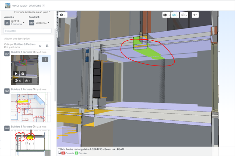Open 'Fixer une échéance ou un jalon' dropdown
This screenshot has width=235, height=156.
point(32,12)
